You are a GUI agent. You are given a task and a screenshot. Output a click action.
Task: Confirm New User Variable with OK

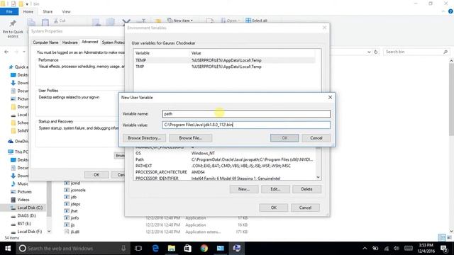pyautogui.click(x=284, y=138)
